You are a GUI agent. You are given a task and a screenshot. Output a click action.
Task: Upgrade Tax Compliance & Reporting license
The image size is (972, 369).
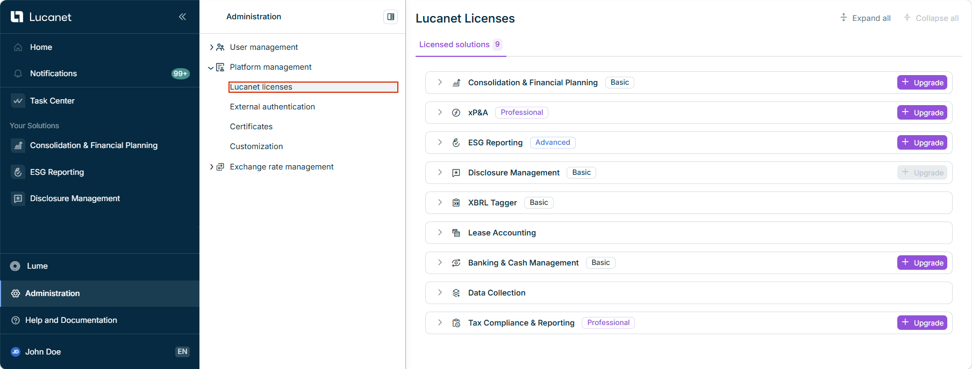922,323
